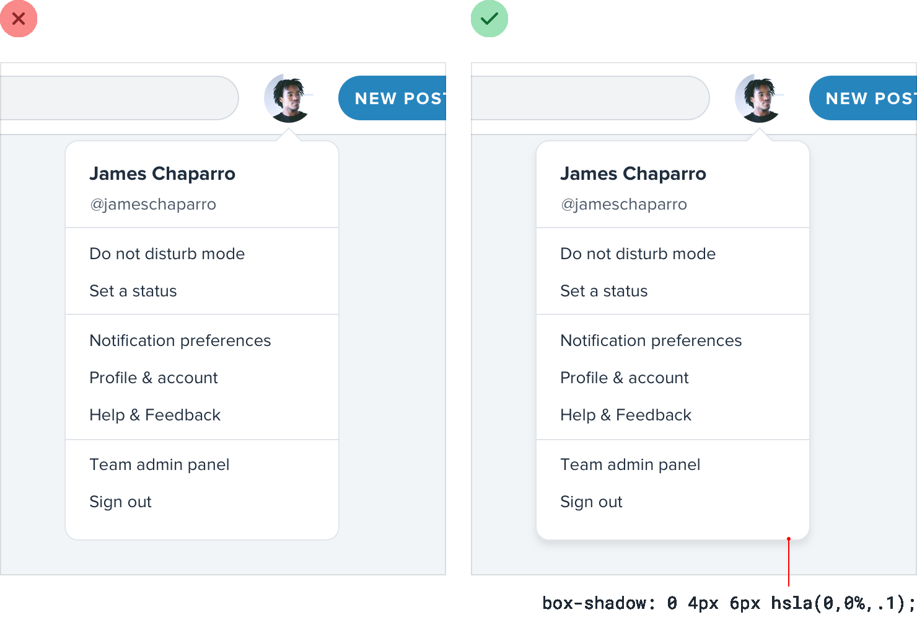The image size is (917, 625).
Task: Select Do not disturb mode in right menu
Action: point(638,254)
